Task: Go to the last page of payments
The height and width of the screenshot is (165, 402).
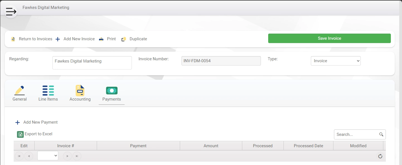Action: coord(77,156)
